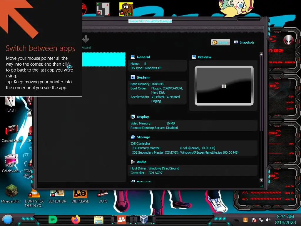Click the Oracle VM VirtualBox Manager title

click(150, 21)
